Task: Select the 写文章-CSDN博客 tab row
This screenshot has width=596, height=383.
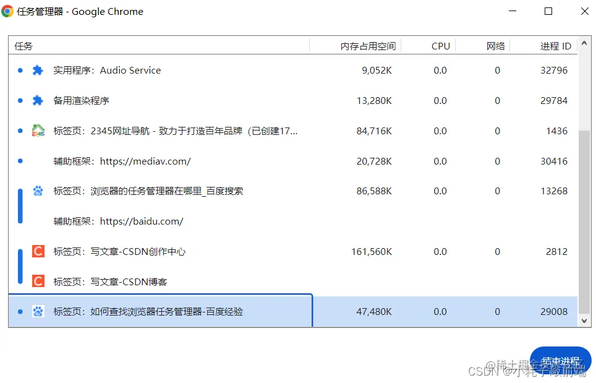Action: [292, 282]
